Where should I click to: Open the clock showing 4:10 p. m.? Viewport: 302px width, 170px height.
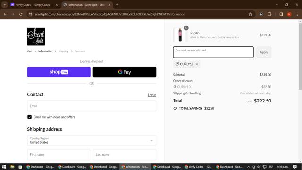click(x=283, y=167)
